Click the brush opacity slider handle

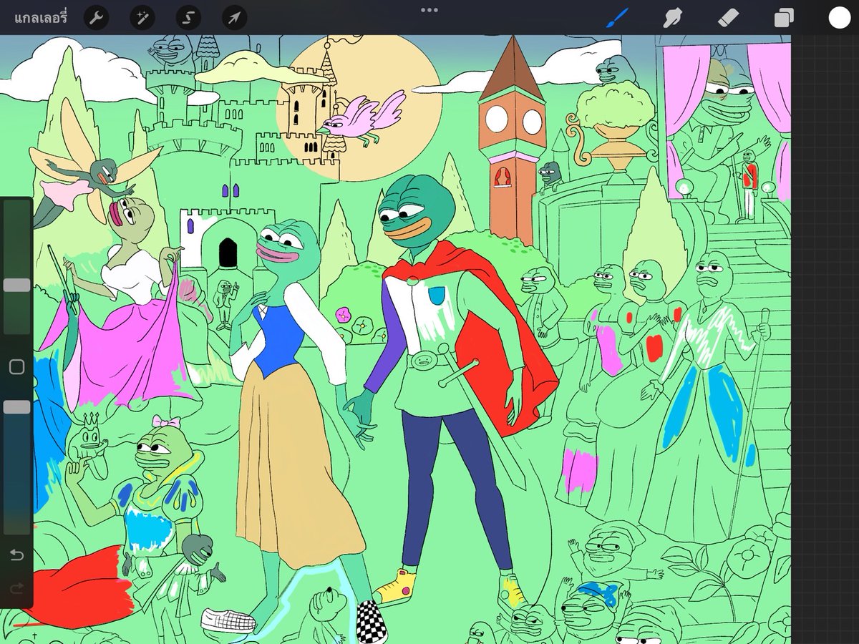click(x=16, y=406)
